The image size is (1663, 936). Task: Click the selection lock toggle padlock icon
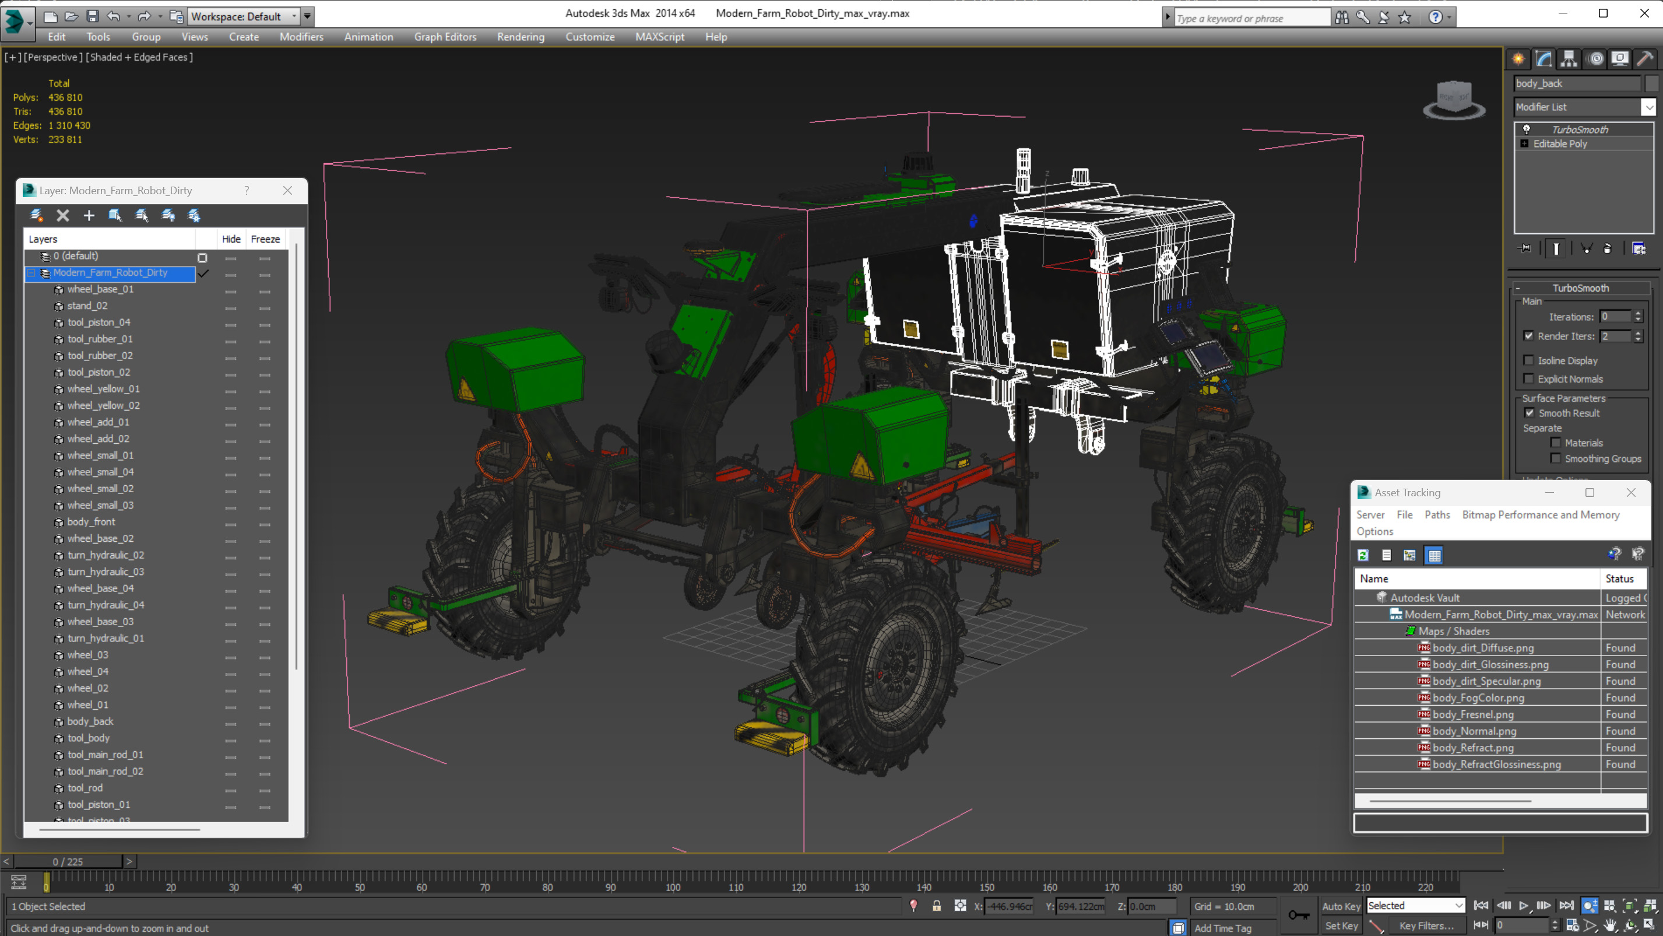tap(936, 906)
